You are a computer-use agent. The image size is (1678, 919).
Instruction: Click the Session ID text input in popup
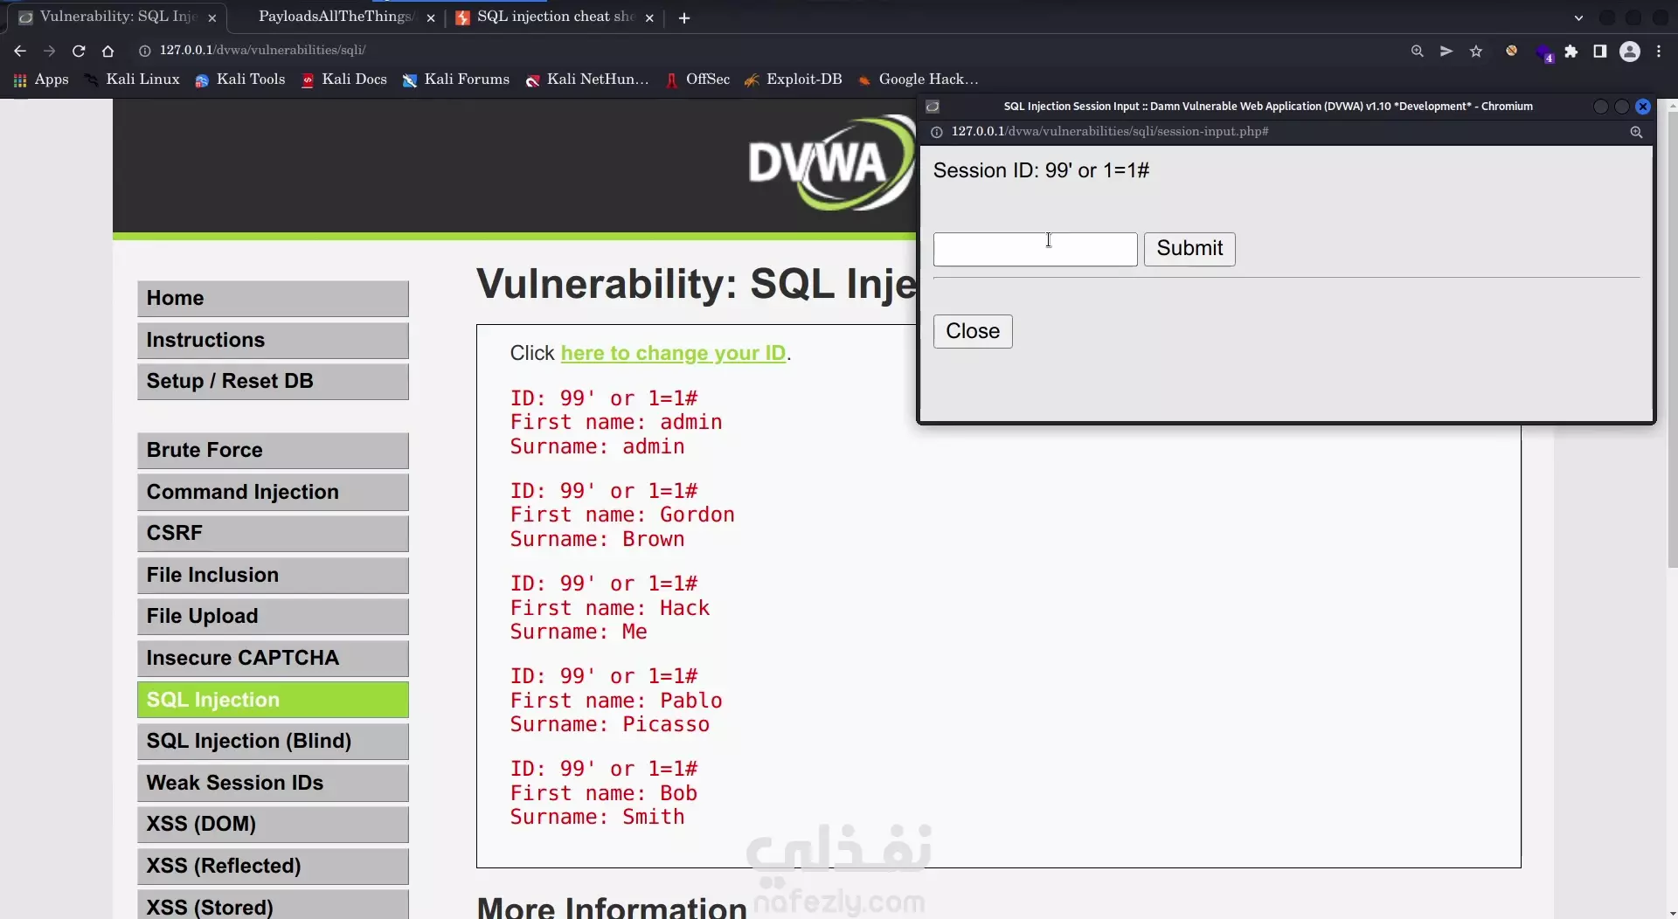coord(1035,249)
